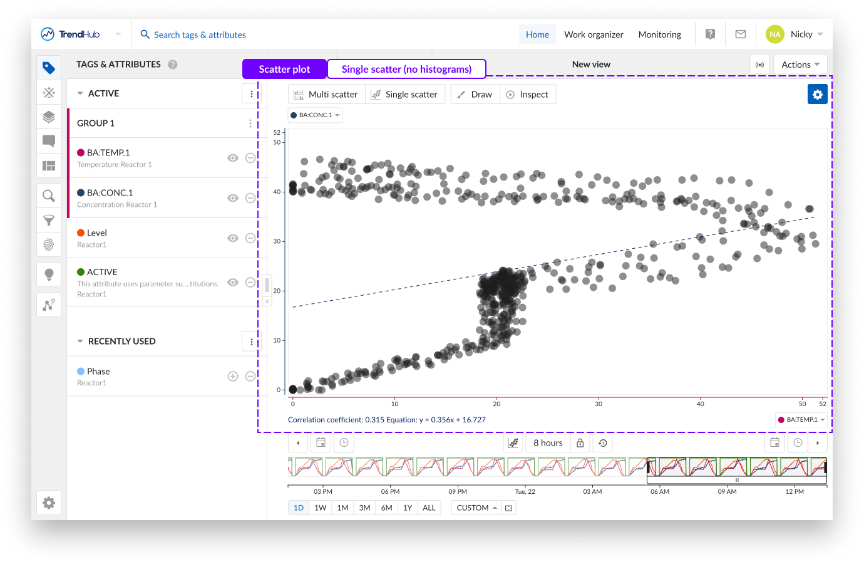Click the live mode broadcast icon
This screenshot has height=564, width=864.
click(759, 65)
